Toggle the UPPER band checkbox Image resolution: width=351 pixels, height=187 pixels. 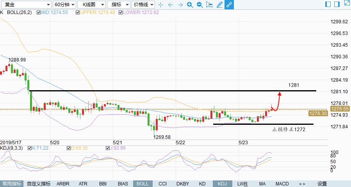click(78, 12)
